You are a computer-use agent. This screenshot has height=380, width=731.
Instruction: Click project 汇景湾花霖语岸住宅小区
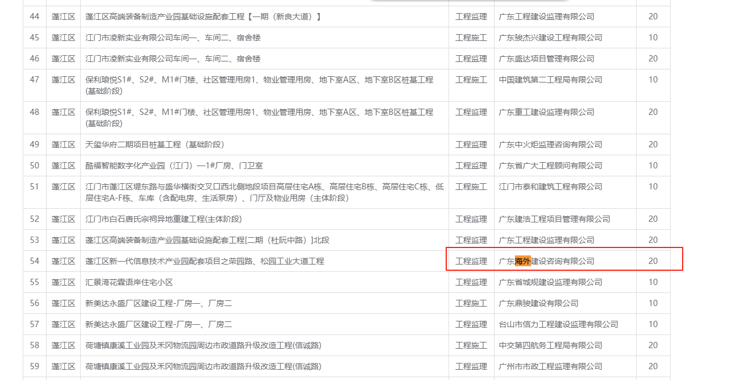click(129, 282)
